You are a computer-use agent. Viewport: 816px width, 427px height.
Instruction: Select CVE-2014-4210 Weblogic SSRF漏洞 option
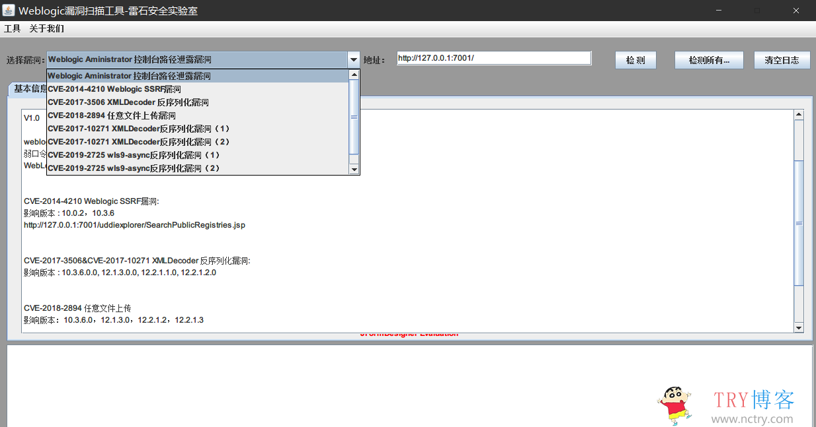(197, 89)
